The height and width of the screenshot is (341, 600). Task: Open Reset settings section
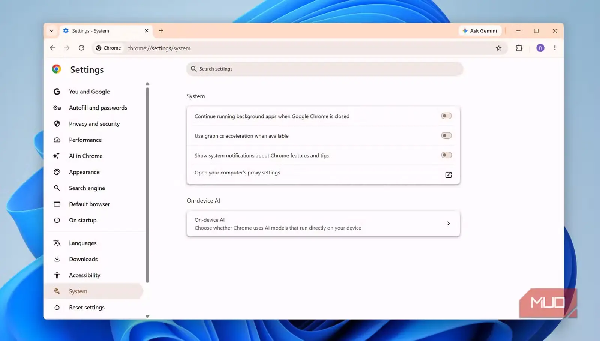pos(87,308)
